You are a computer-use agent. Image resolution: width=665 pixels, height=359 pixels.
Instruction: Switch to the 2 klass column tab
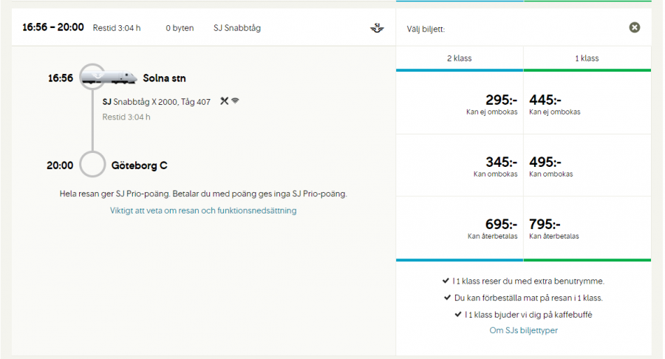tap(460, 58)
